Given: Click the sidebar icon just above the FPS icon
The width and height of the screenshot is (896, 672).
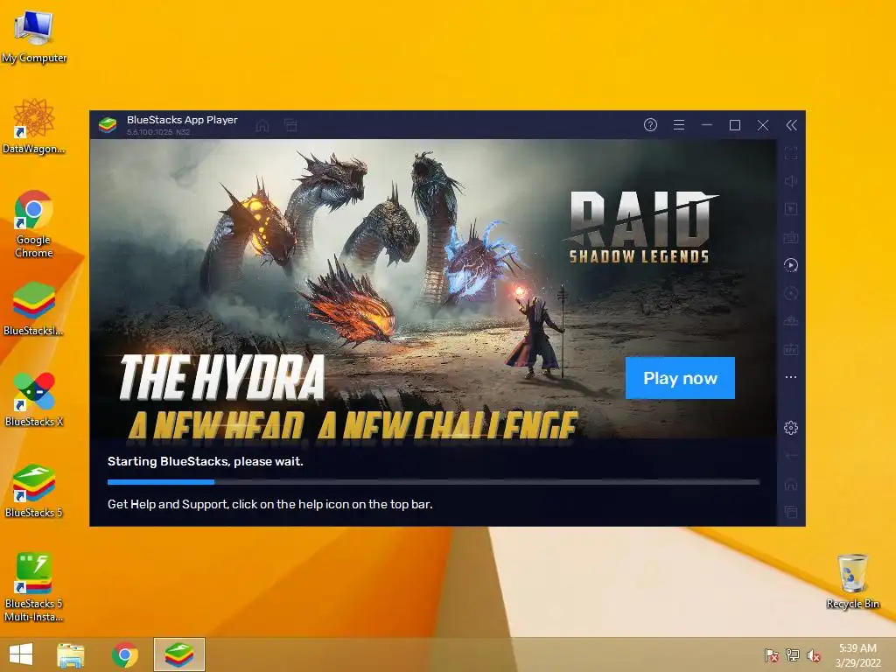Looking at the screenshot, I should 791,321.
